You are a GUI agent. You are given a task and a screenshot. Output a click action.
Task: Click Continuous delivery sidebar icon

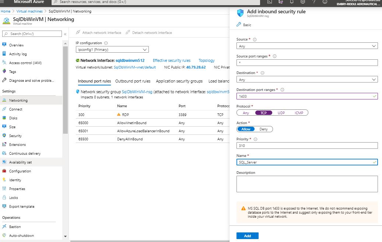(x=4, y=153)
